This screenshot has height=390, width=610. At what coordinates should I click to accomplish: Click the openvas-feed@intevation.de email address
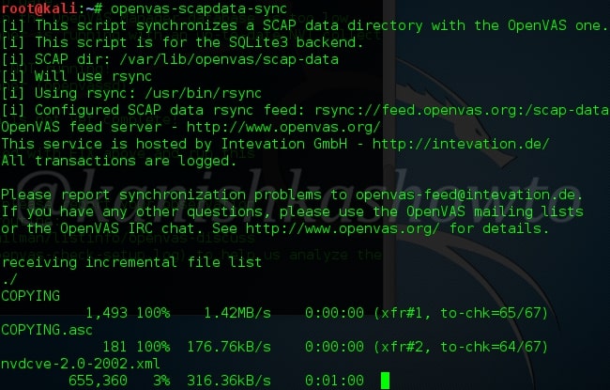coord(465,195)
